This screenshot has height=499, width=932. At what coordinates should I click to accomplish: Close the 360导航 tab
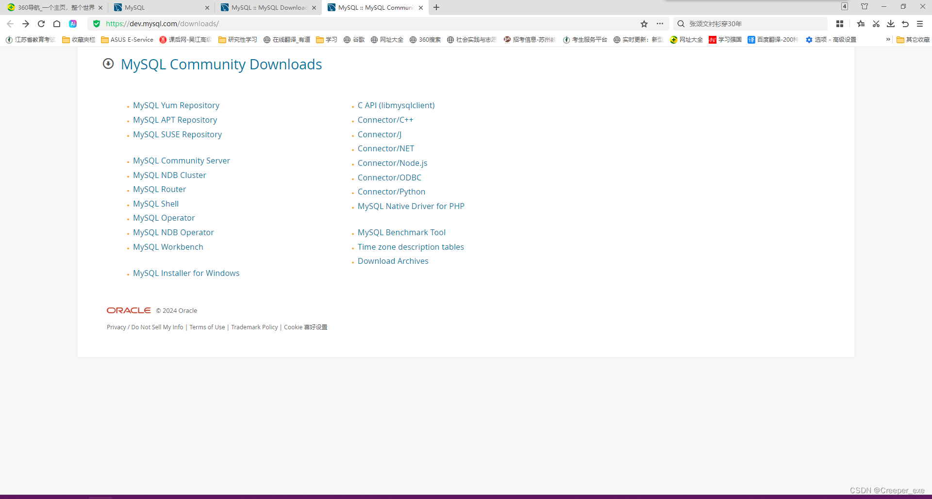pos(100,8)
